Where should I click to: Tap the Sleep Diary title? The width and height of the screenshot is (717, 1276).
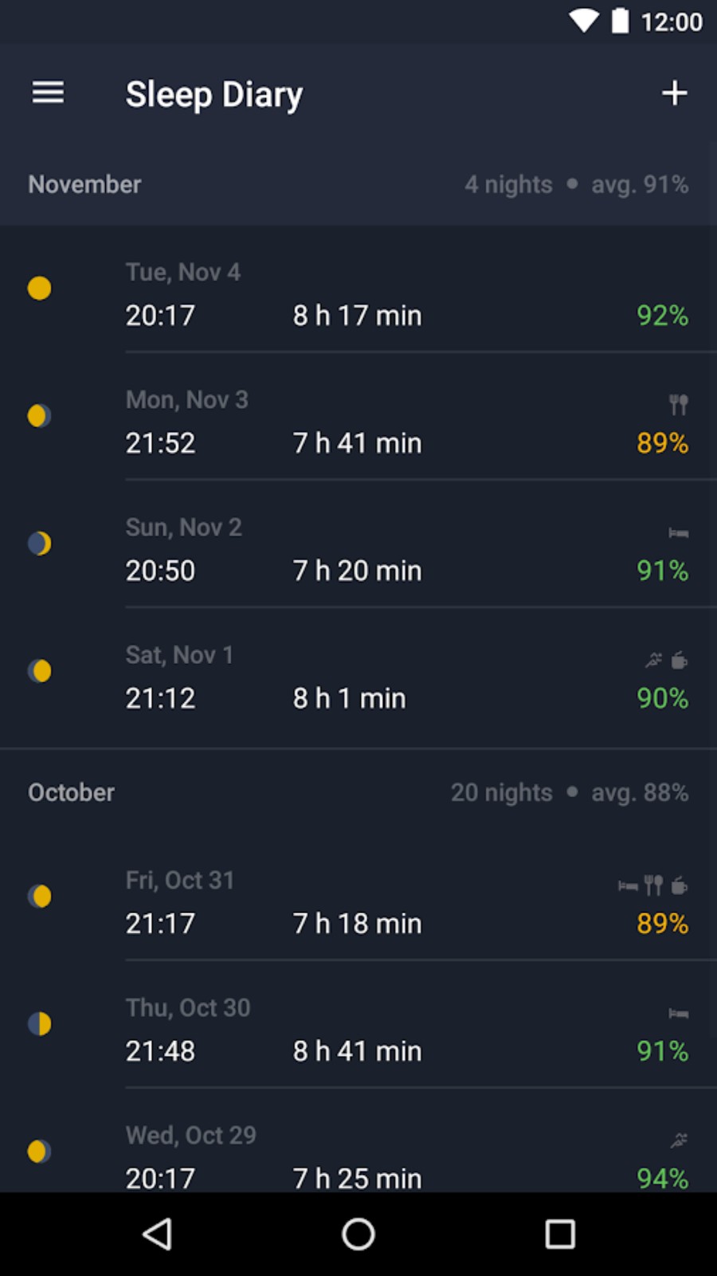tap(214, 94)
